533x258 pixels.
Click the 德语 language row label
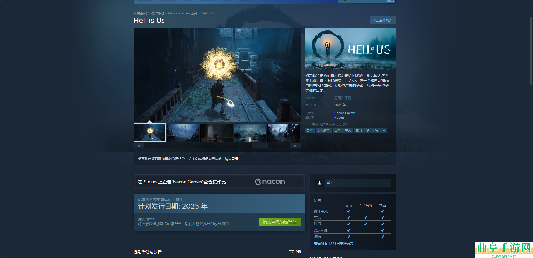318,237
